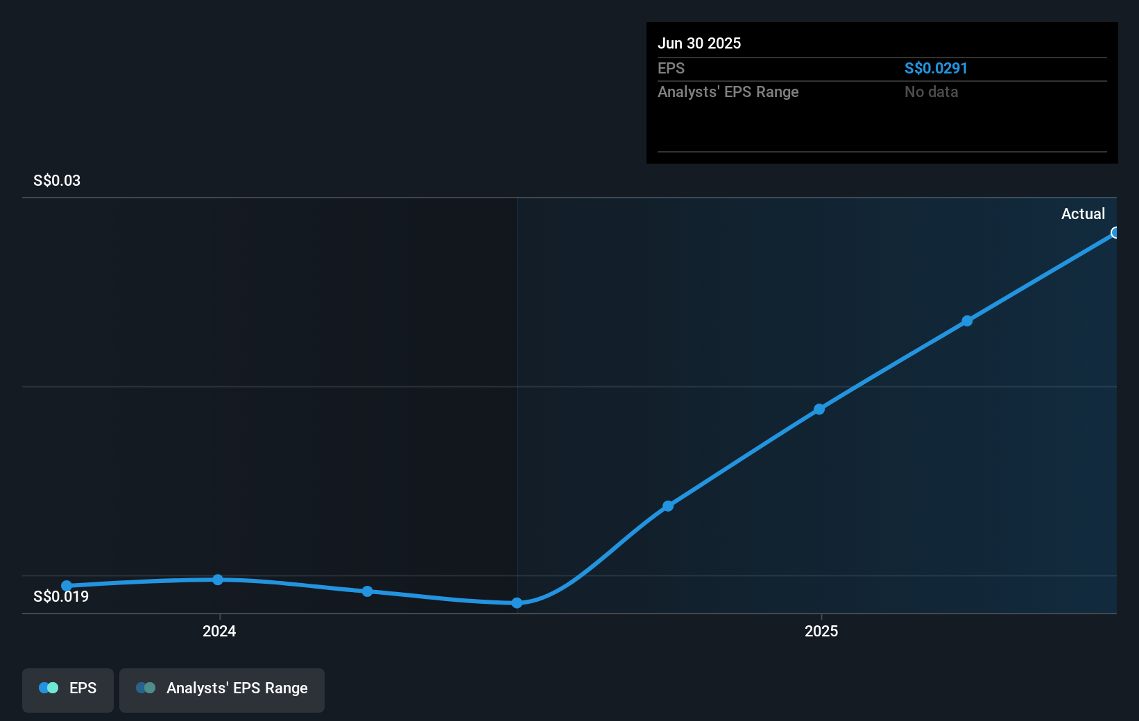This screenshot has height=721, width=1139.
Task: Click the S$0.019 y-axis label
Action: (61, 597)
